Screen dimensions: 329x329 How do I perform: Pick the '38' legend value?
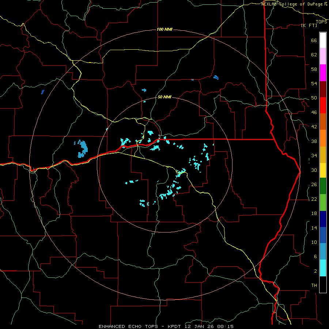[314, 141]
